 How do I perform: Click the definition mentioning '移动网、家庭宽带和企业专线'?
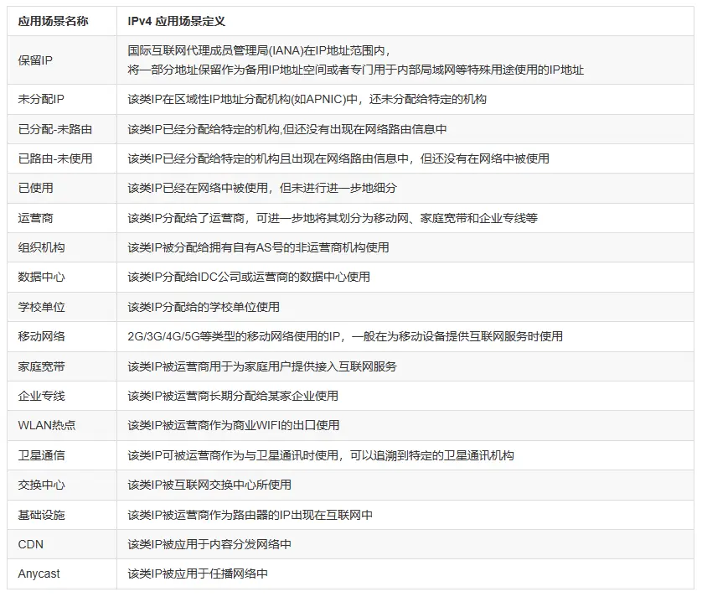405,218
